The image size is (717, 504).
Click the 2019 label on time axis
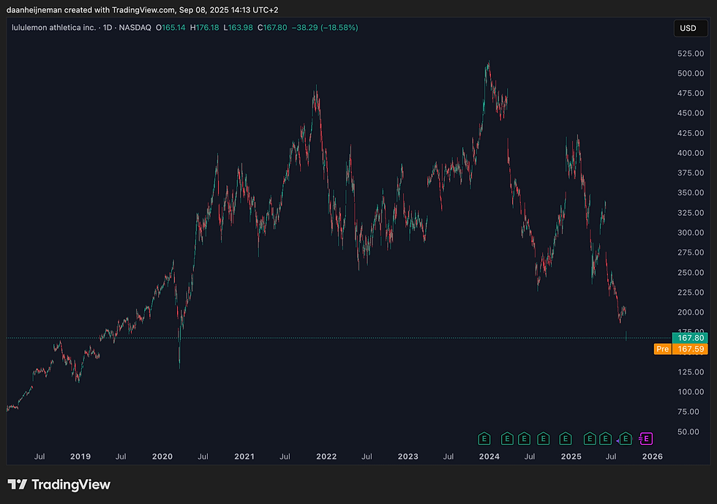tap(80, 456)
